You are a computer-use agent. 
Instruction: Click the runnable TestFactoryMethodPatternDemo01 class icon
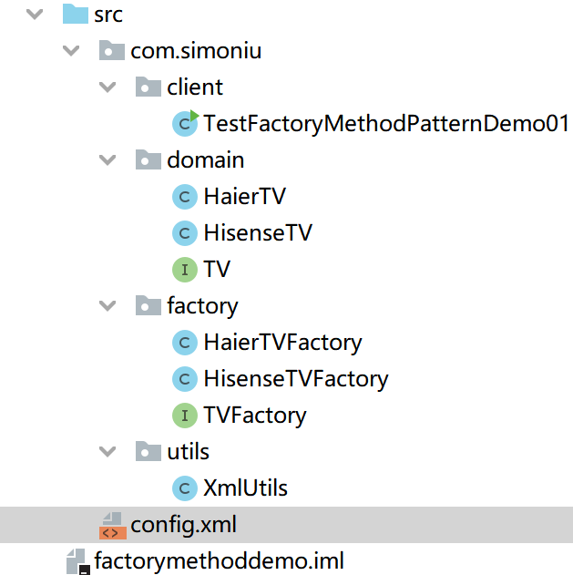point(186,123)
